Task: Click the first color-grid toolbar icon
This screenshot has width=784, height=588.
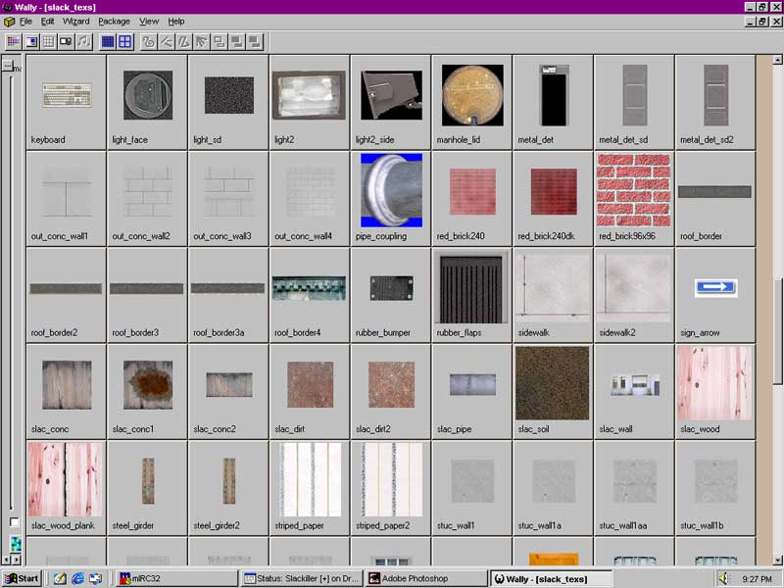Action: coord(14,41)
